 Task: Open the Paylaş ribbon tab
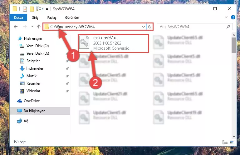[x=52, y=17]
